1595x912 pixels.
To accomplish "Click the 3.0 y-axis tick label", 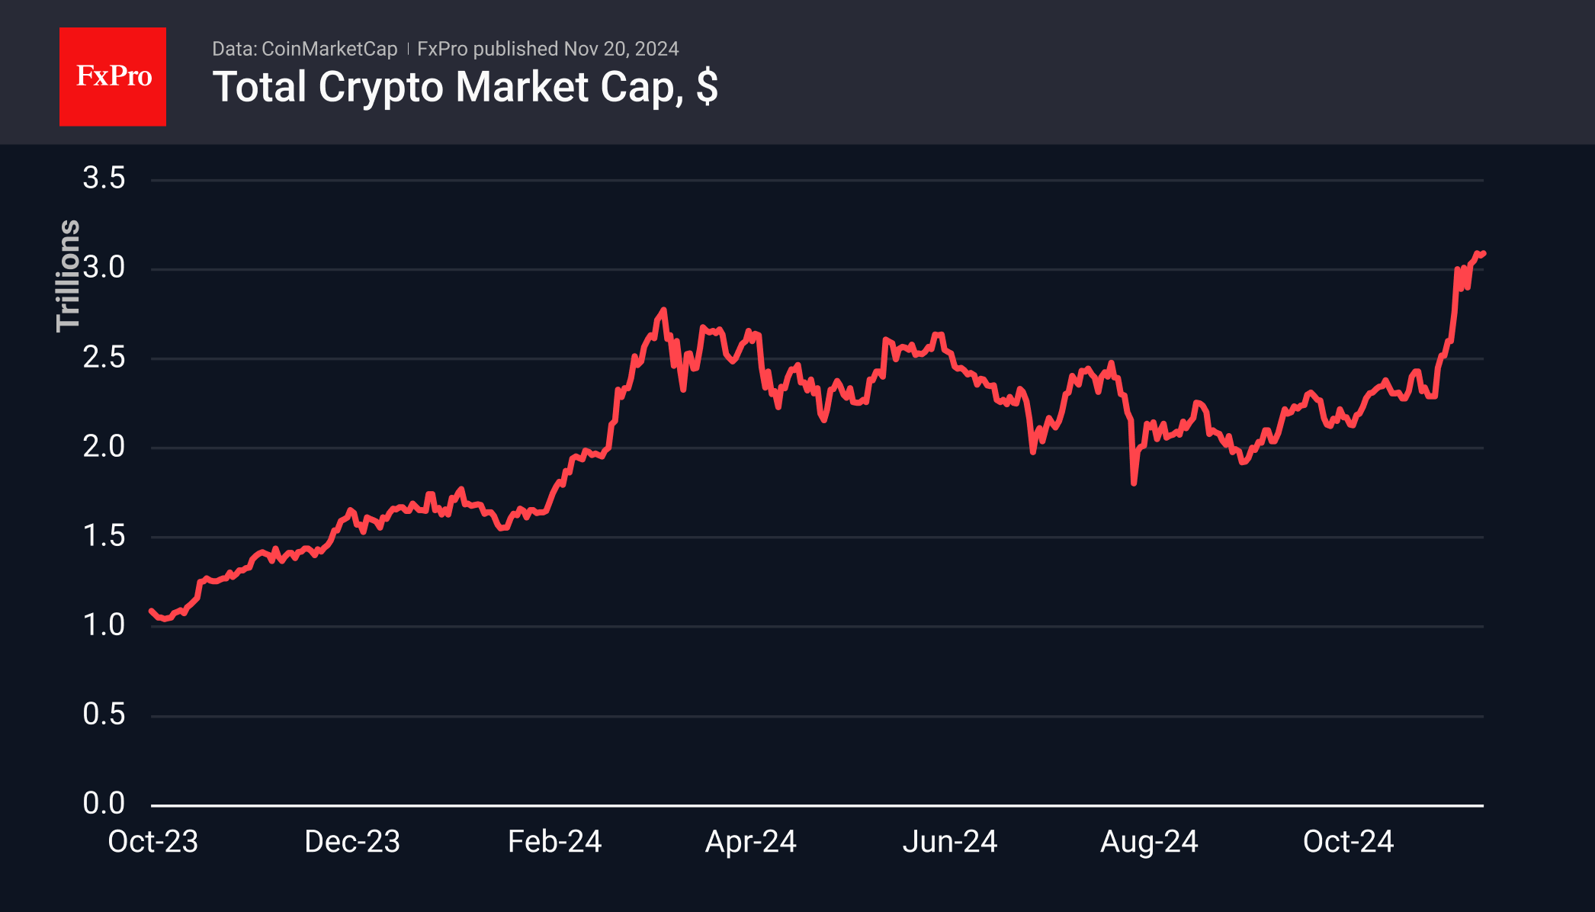I will click(104, 268).
